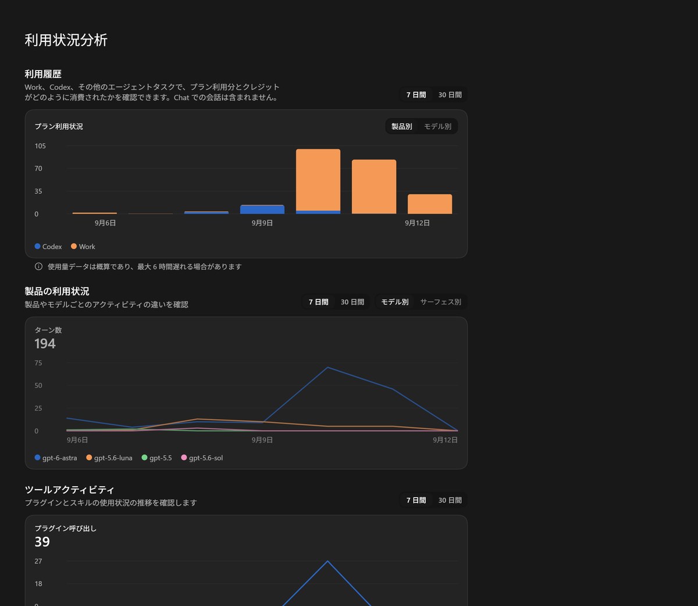Toggle gpt-6-astra legend marker
Screen dimensions: 698x606
click(x=37, y=458)
